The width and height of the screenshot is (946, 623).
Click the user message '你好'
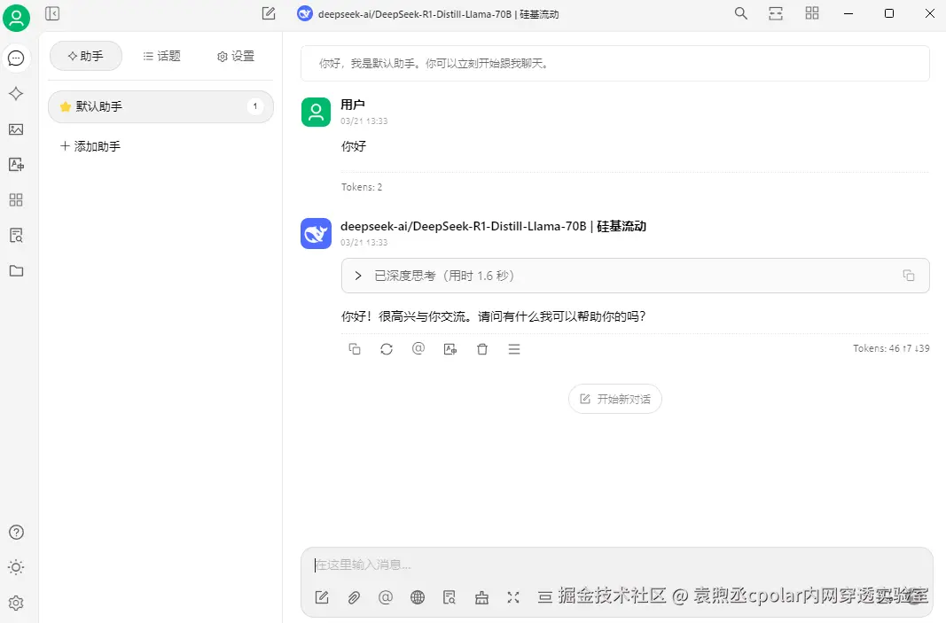coord(354,146)
